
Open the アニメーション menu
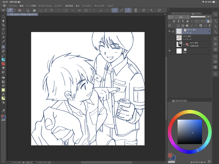45,6
